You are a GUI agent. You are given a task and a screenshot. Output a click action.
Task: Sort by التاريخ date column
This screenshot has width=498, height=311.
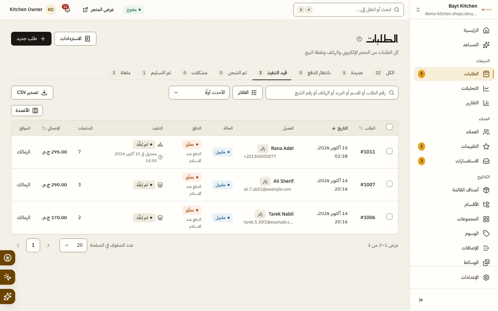[x=340, y=128]
